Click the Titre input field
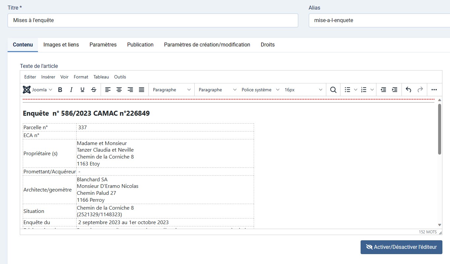This screenshot has height=264, width=450. [x=153, y=20]
